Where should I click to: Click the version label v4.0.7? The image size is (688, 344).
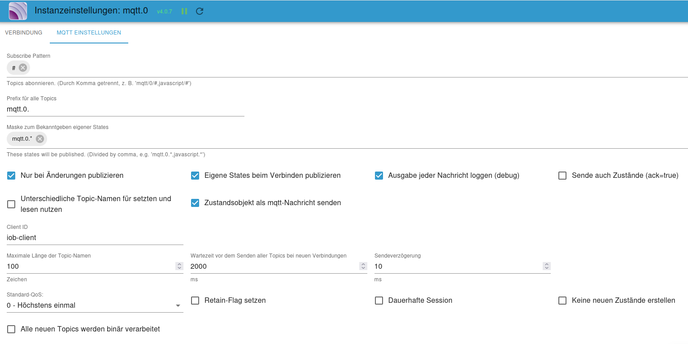[165, 12]
